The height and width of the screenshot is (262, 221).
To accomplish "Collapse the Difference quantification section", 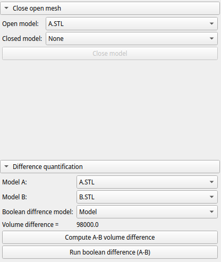I will [110, 167].
